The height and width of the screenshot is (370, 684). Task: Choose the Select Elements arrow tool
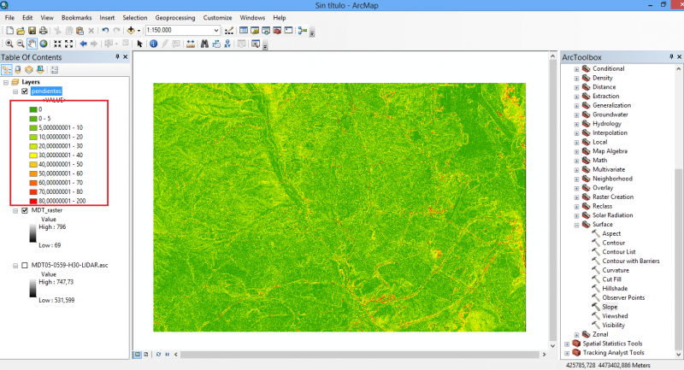click(x=139, y=44)
